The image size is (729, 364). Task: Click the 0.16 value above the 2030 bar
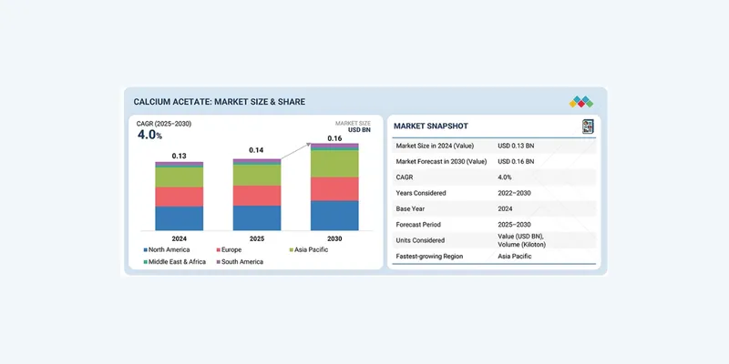pyautogui.click(x=334, y=138)
